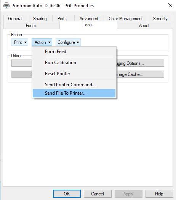The image size is (176, 200).
Task: Click the Manage Cache... button
Action: tap(140, 74)
